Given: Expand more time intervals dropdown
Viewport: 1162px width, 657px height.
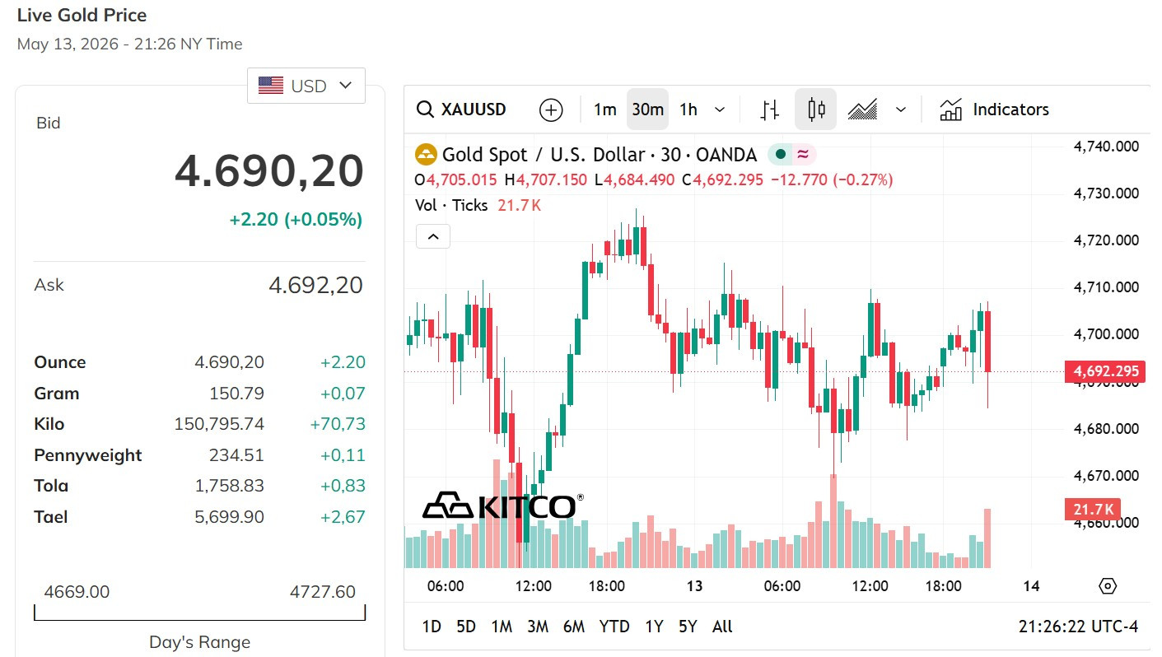Looking at the screenshot, I should pyautogui.click(x=720, y=109).
